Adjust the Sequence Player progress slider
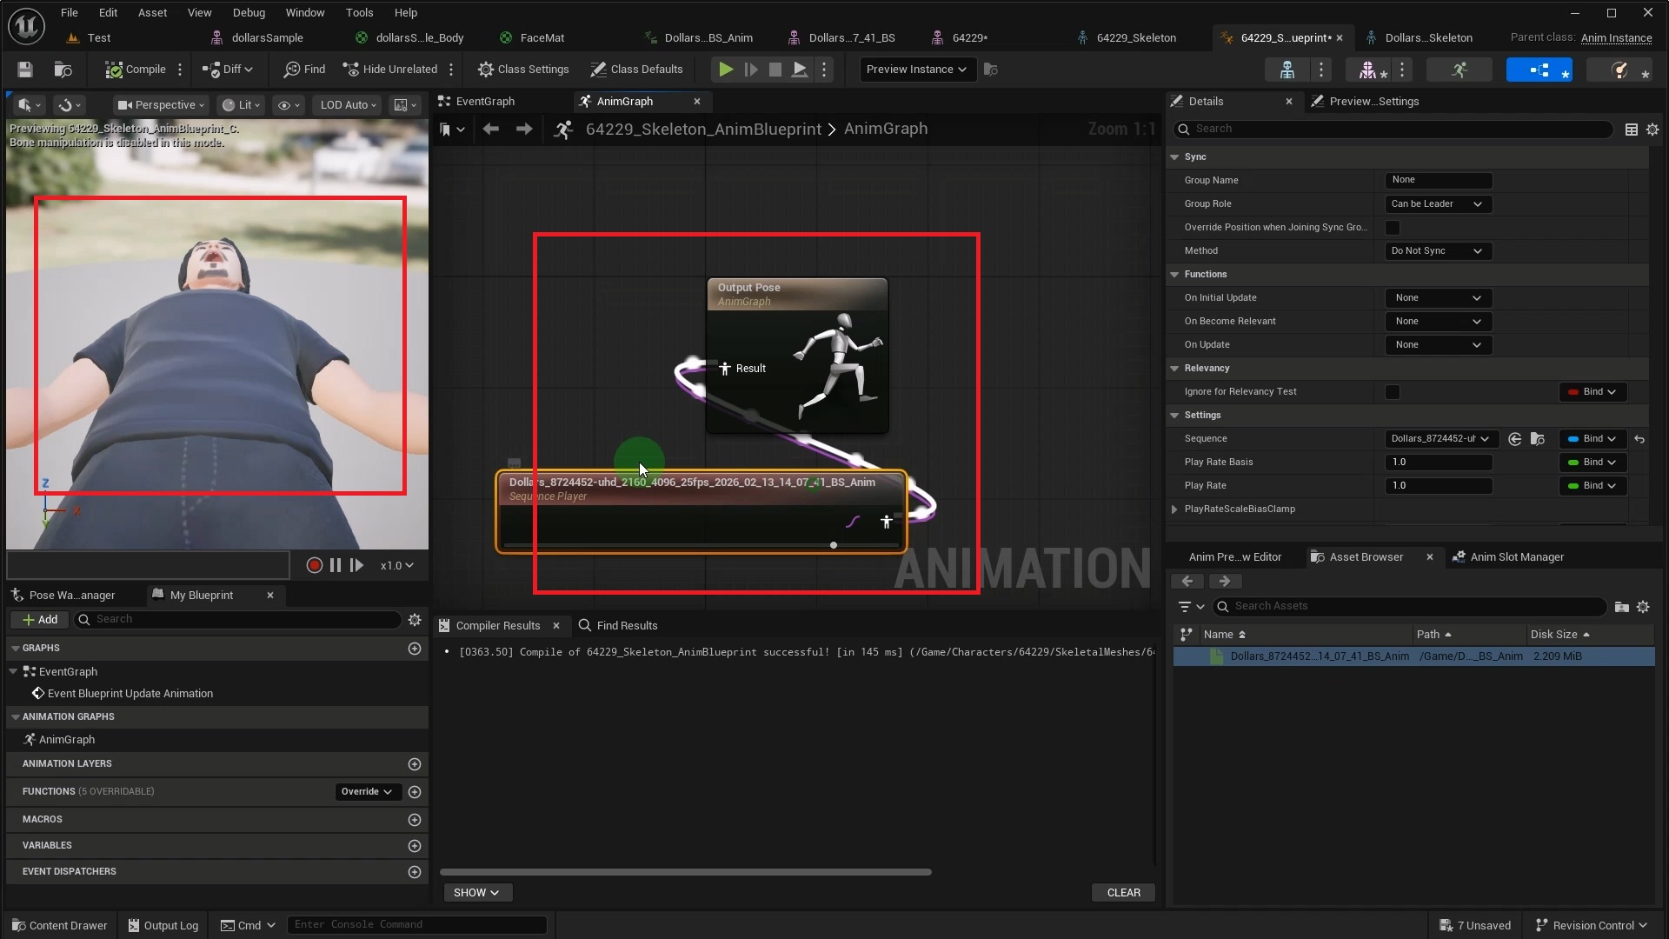Screen dimensions: 1669x939 (832, 545)
